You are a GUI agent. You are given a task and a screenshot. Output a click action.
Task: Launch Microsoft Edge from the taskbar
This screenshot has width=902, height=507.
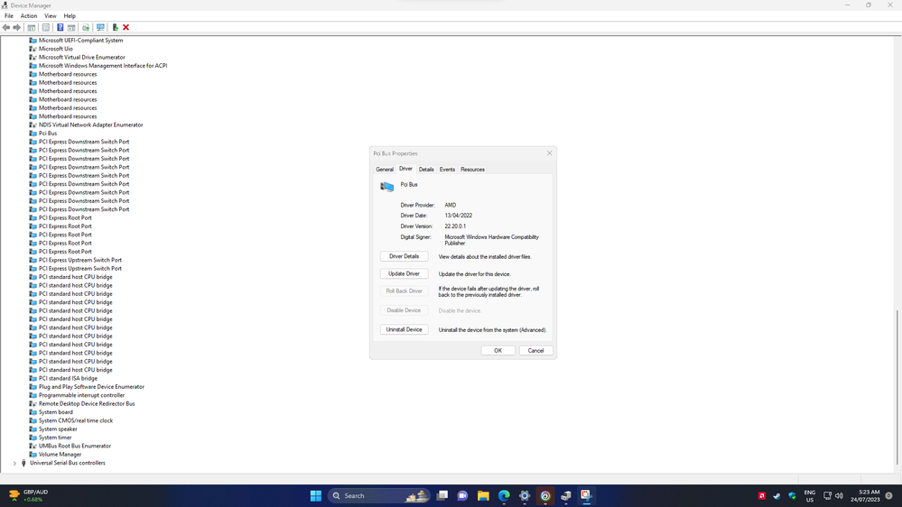coord(504,495)
